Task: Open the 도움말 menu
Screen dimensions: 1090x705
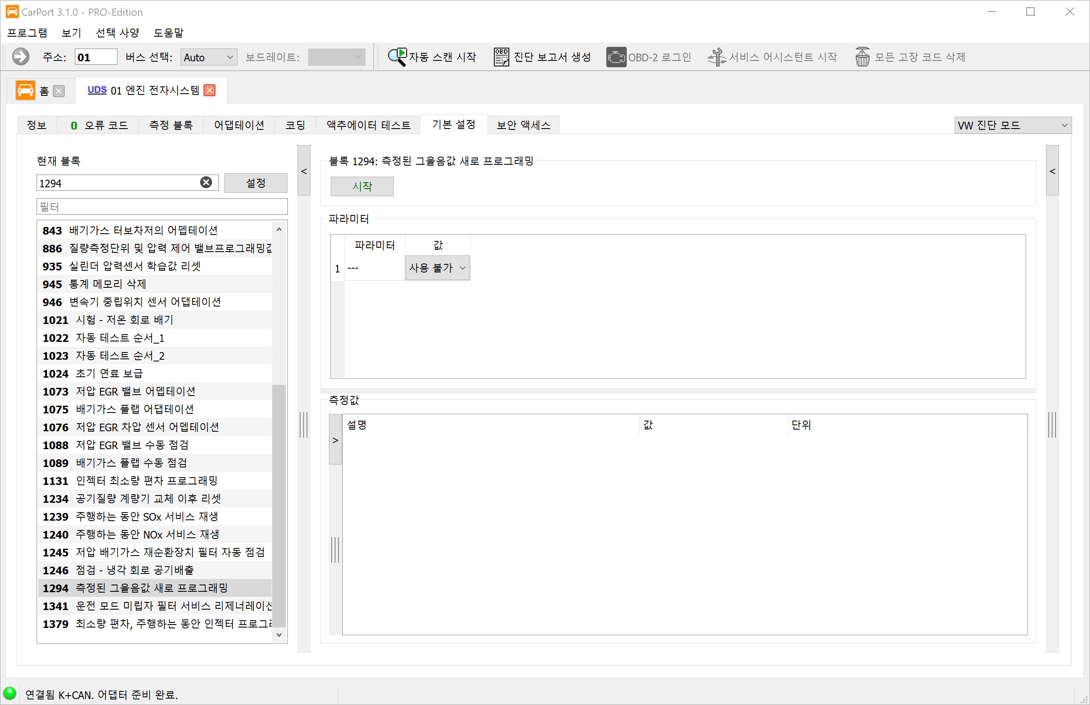Action: click(x=168, y=32)
